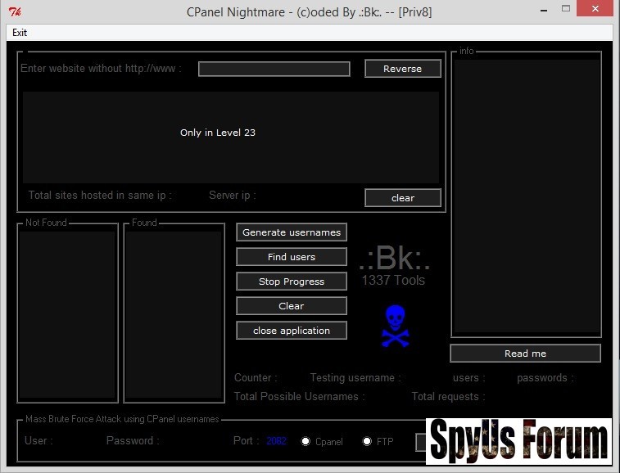Select the Cpanel radio button
The image size is (620, 473).
click(306, 442)
